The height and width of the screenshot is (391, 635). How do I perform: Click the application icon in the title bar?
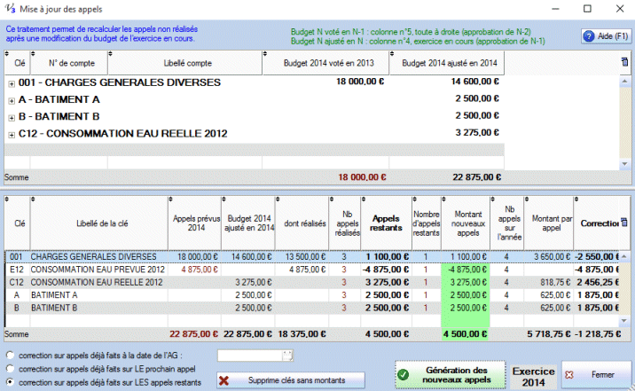pos(11,9)
